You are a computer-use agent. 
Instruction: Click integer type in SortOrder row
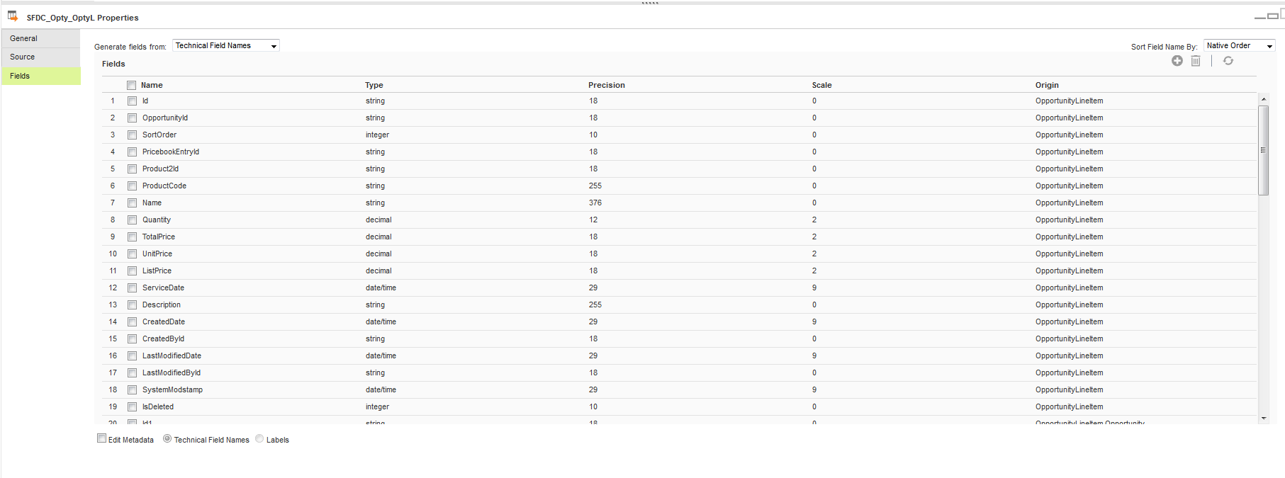(377, 135)
